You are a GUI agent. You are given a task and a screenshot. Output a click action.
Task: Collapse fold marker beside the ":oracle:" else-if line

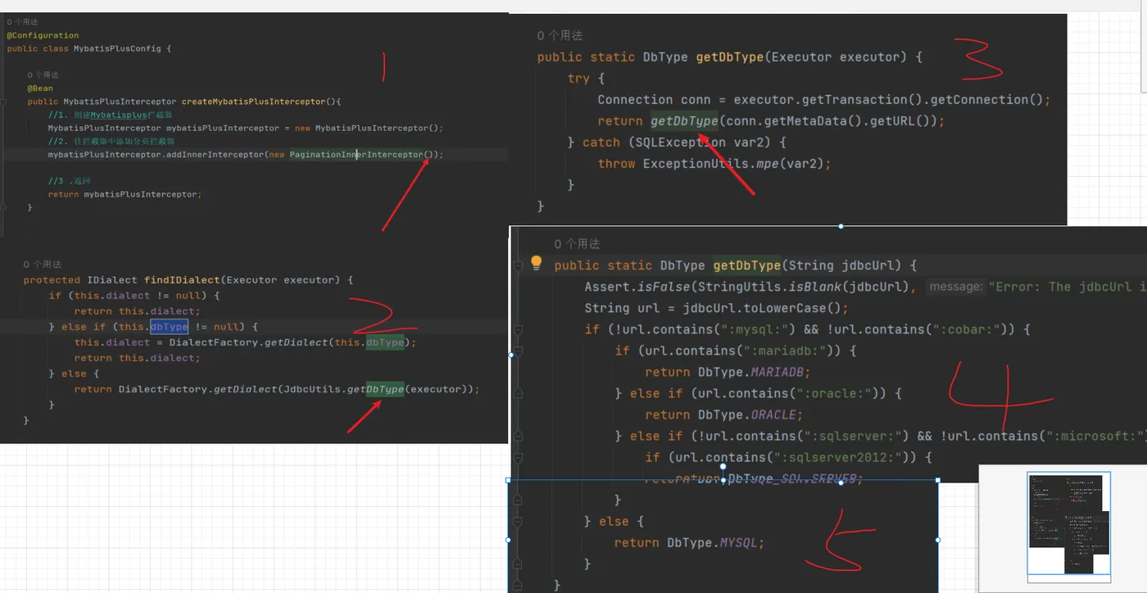point(518,393)
